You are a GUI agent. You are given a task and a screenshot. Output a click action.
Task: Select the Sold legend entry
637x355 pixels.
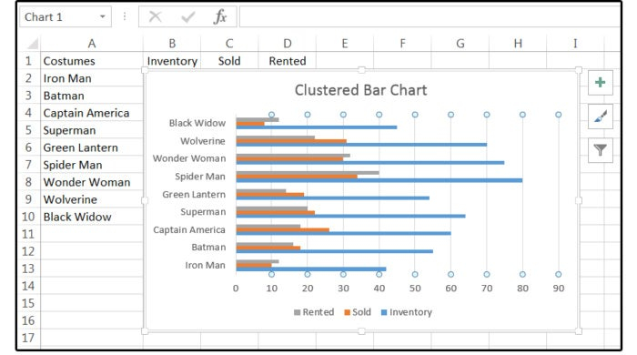pos(358,312)
